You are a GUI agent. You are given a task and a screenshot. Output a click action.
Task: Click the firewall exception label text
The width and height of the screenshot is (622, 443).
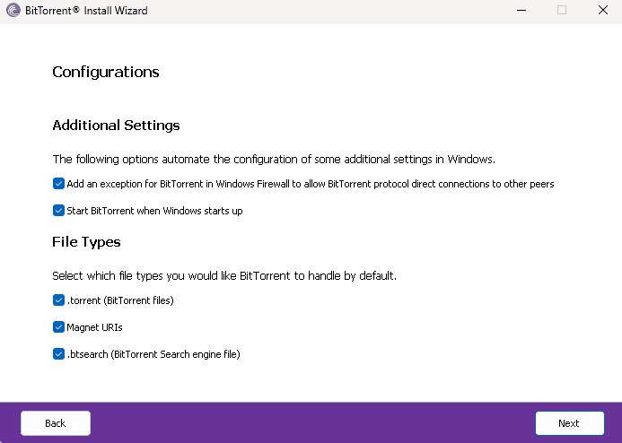(x=310, y=184)
